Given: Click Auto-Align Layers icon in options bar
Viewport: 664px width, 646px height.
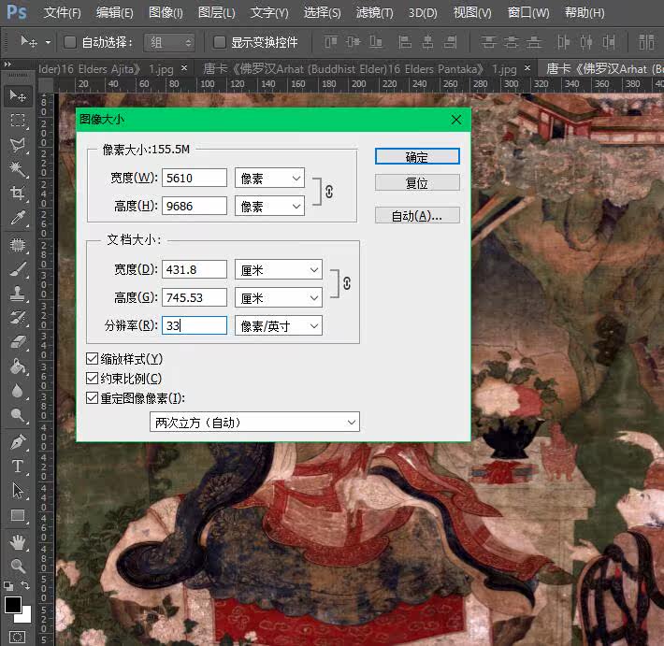Looking at the screenshot, I should [646, 42].
